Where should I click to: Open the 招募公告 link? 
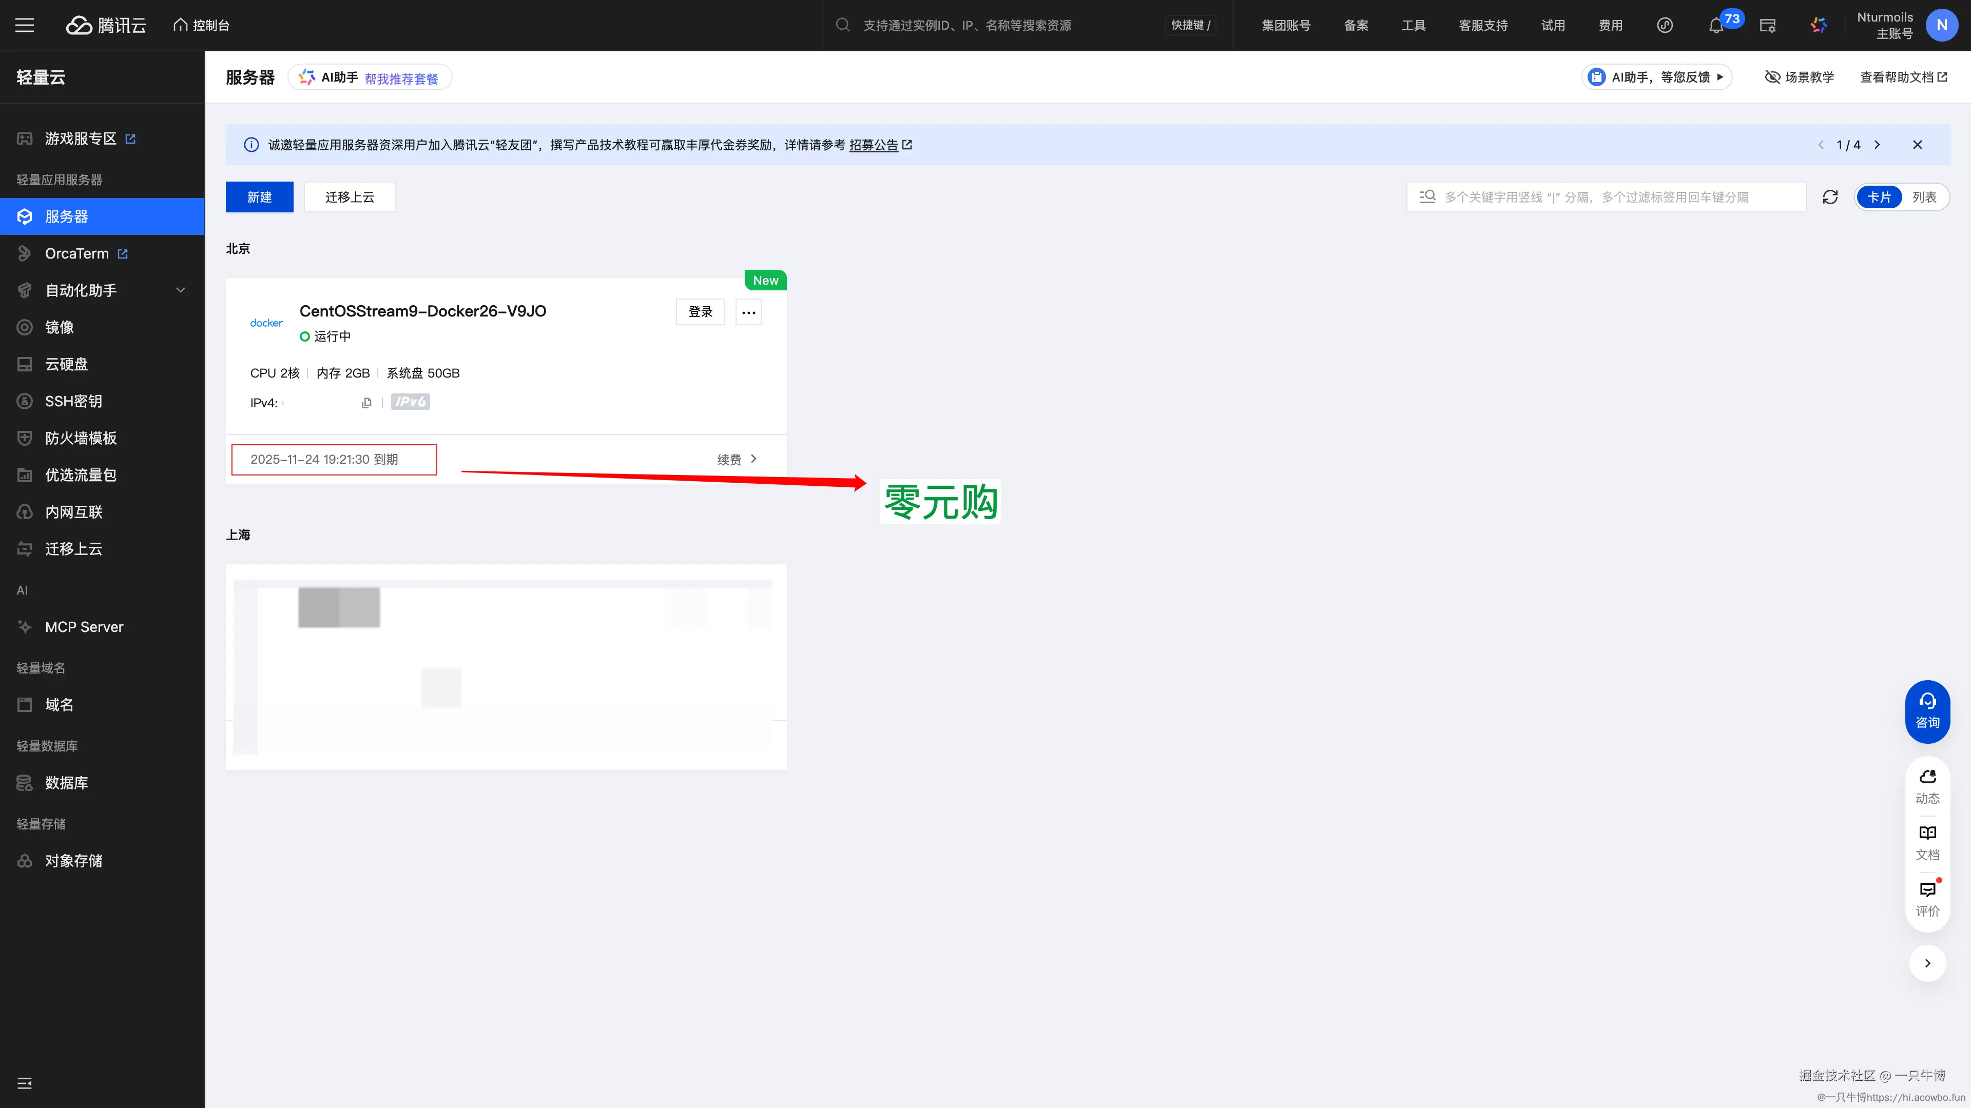(x=873, y=145)
